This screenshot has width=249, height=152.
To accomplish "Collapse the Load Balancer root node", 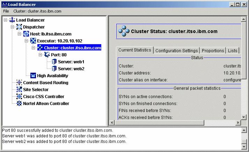I will pyautogui.click(x=6, y=20).
